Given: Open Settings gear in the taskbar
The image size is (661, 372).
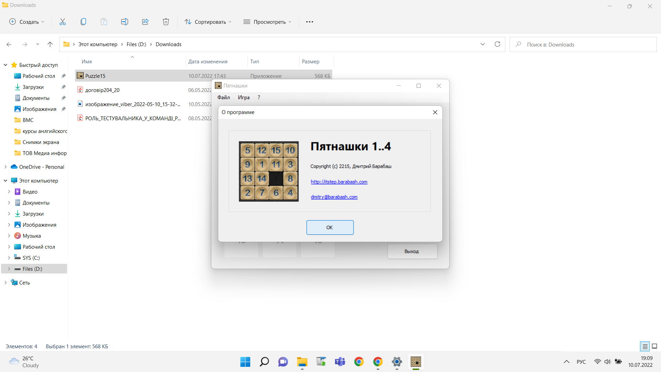Looking at the screenshot, I should coord(397,362).
